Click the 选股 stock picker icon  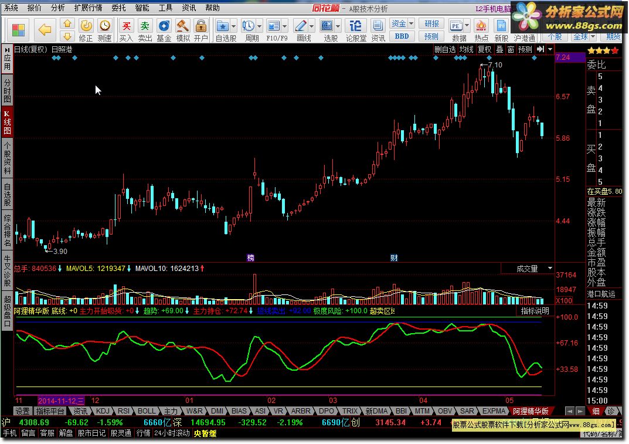click(327, 26)
